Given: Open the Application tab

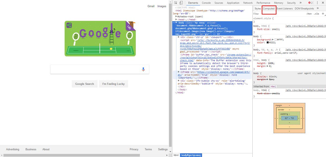Looking at the screenshot, I should [233, 3].
